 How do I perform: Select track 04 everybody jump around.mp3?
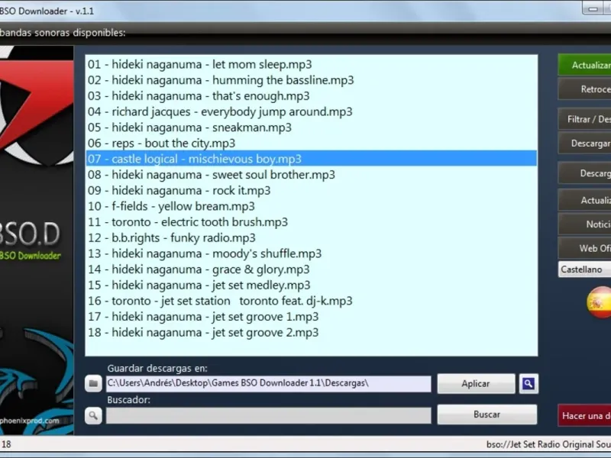coord(311,111)
